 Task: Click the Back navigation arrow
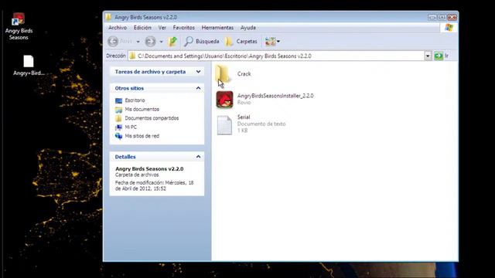(114, 41)
